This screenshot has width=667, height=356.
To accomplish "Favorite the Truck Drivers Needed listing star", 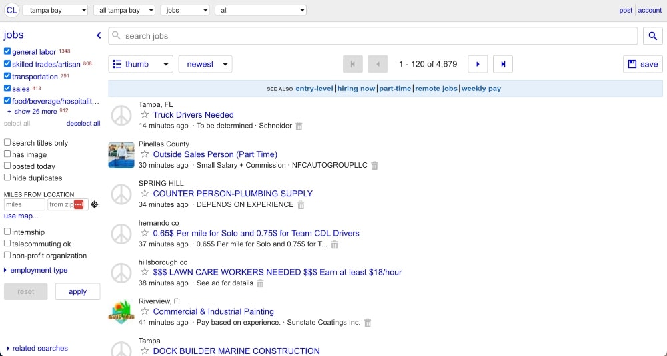I will [145, 114].
